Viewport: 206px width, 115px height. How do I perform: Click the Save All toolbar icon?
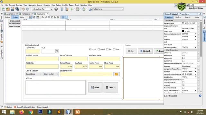click(17, 9)
